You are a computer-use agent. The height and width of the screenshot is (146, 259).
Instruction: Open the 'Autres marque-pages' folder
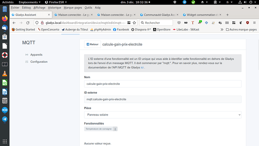coord(241,30)
